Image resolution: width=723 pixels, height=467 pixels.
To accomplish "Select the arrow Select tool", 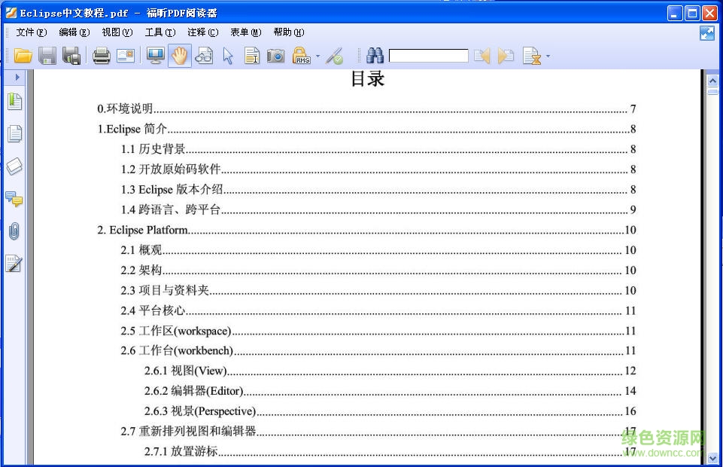I will [228, 55].
